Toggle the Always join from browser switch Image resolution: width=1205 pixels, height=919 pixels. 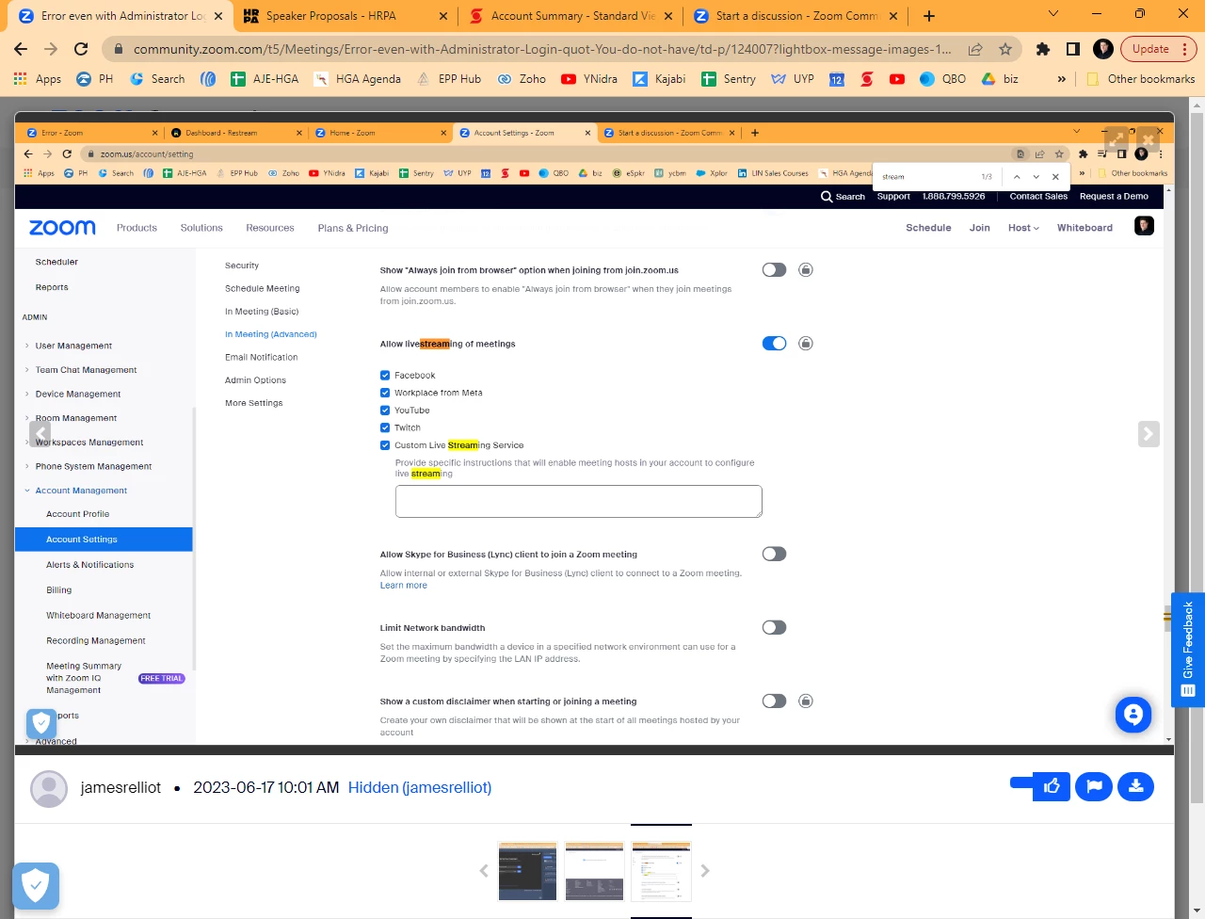(774, 270)
